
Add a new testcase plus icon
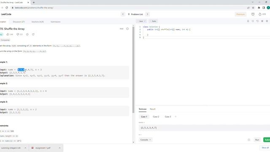click(175, 117)
